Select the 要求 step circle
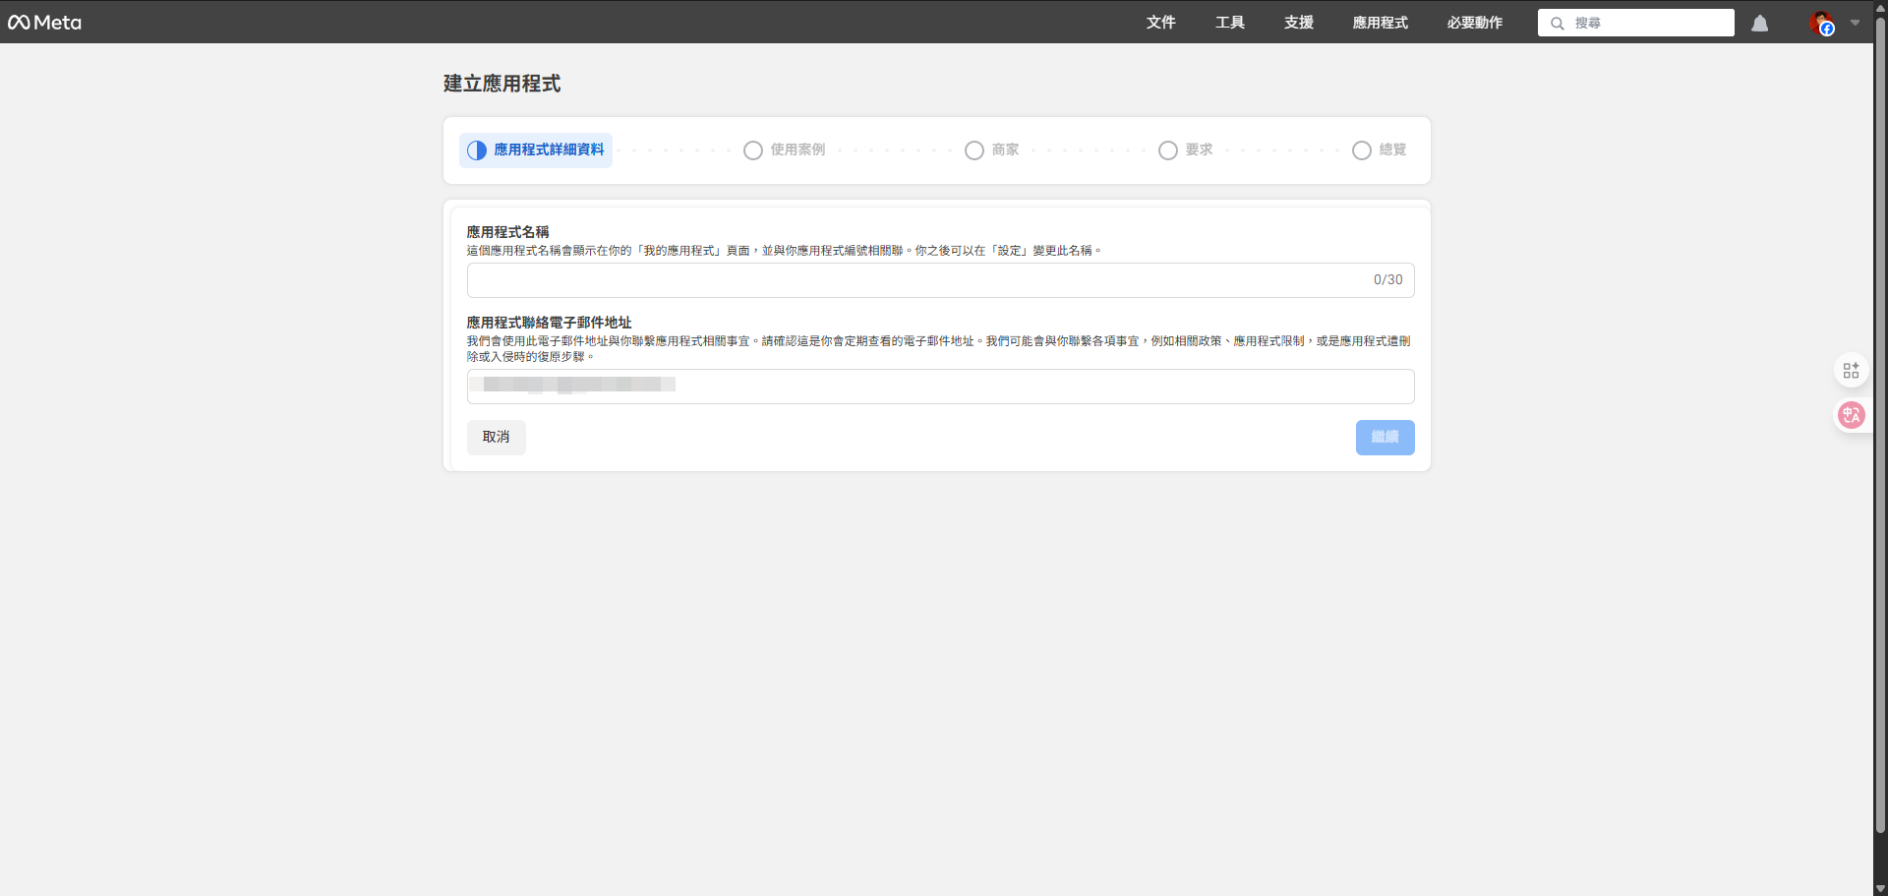 [x=1166, y=149]
